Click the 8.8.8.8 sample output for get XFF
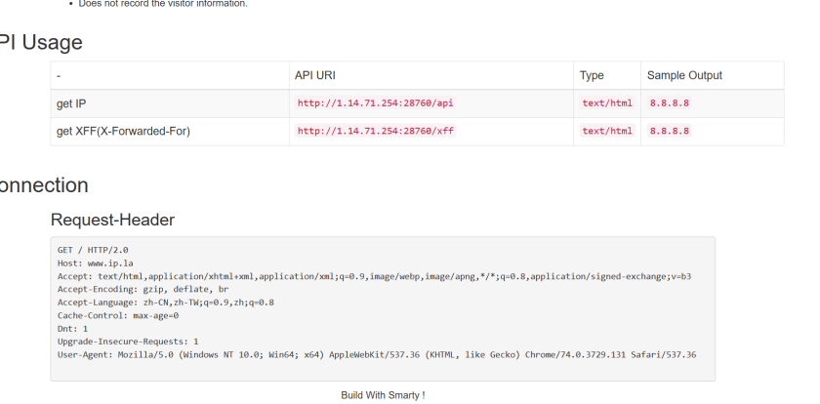 670,131
